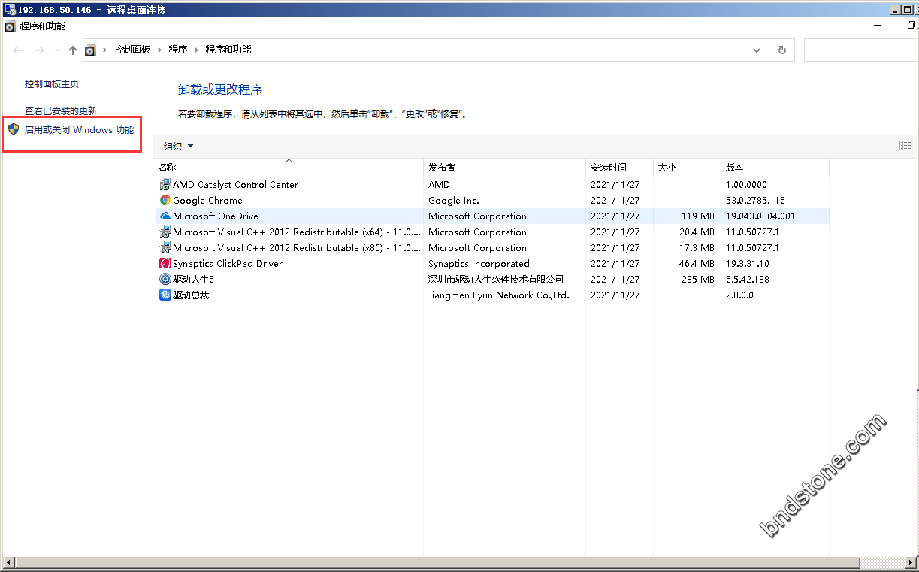Click the 驱动人生6 program icon
Image resolution: width=919 pixels, height=572 pixels.
[165, 279]
